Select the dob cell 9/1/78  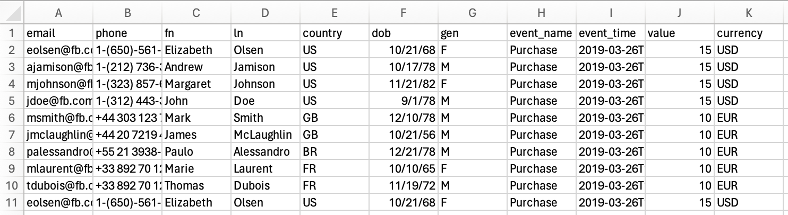click(x=404, y=101)
